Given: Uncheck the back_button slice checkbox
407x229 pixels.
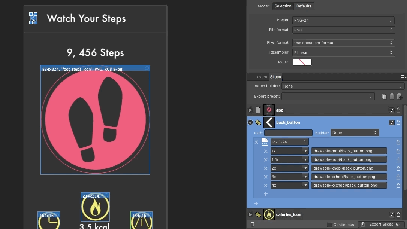Looking at the screenshot, I should [x=391, y=122].
